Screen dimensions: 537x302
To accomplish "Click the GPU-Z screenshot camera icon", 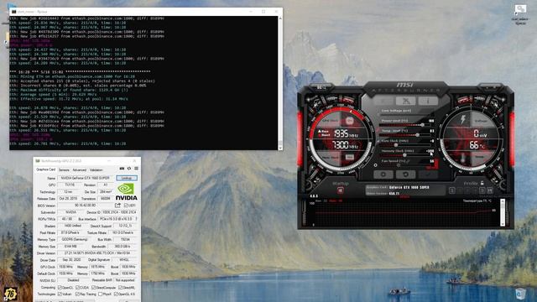I will tap(122, 169).
